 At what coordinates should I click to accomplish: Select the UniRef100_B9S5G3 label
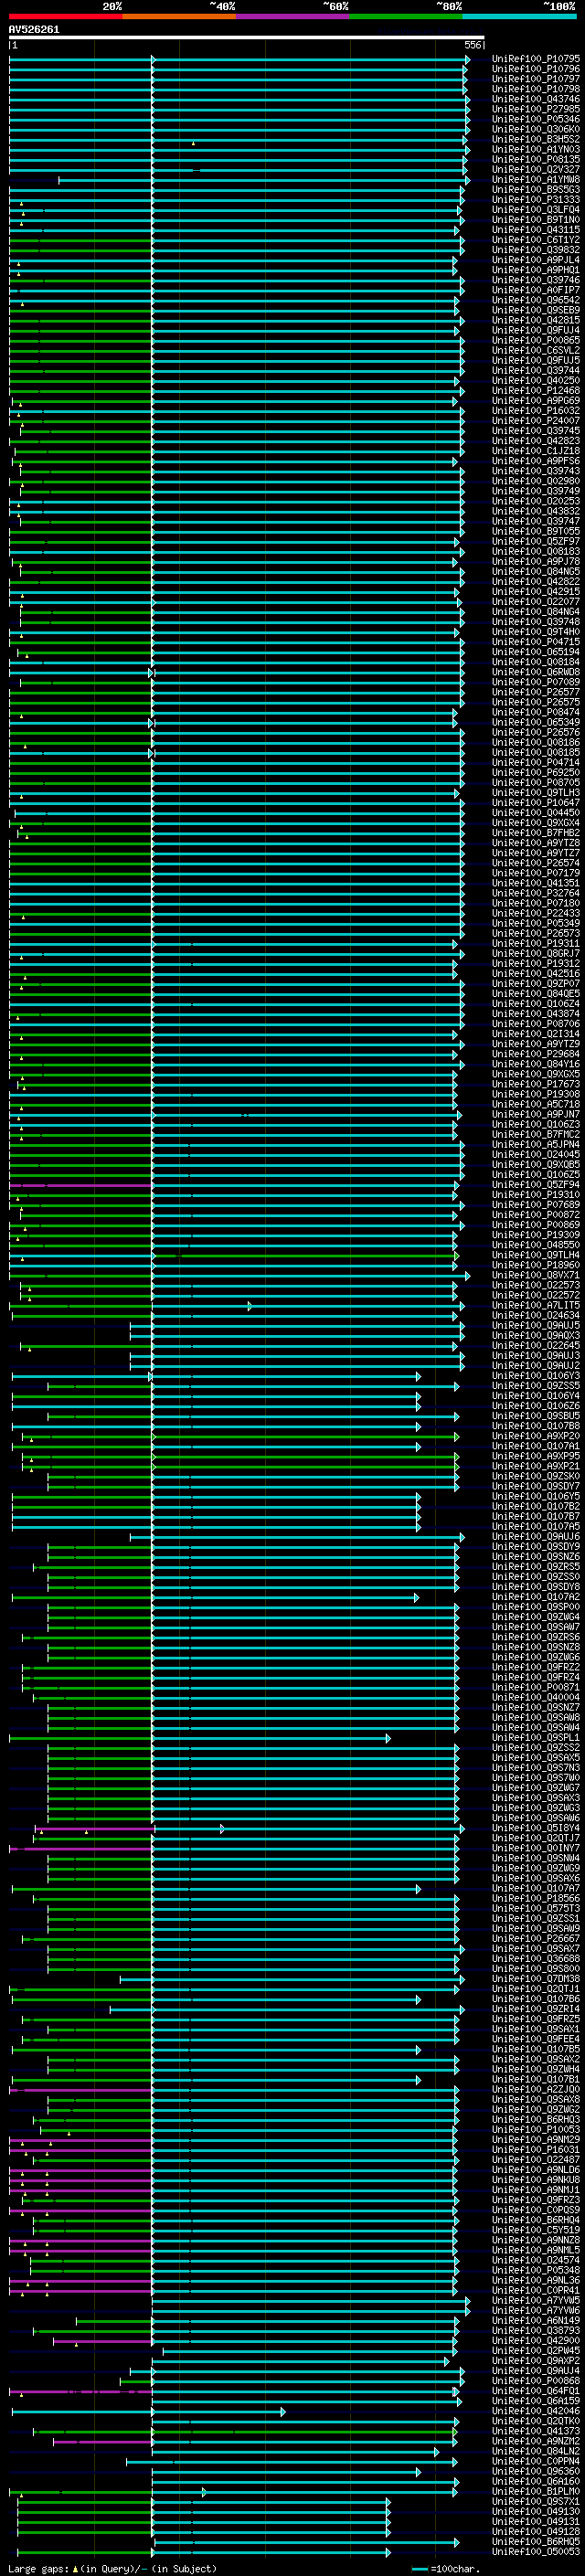[536, 189]
